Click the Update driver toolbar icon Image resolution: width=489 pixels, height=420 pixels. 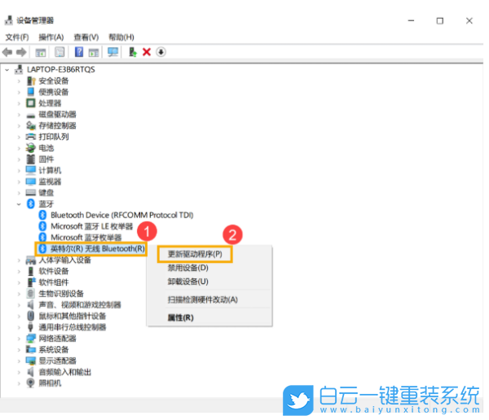tap(133, 52)
